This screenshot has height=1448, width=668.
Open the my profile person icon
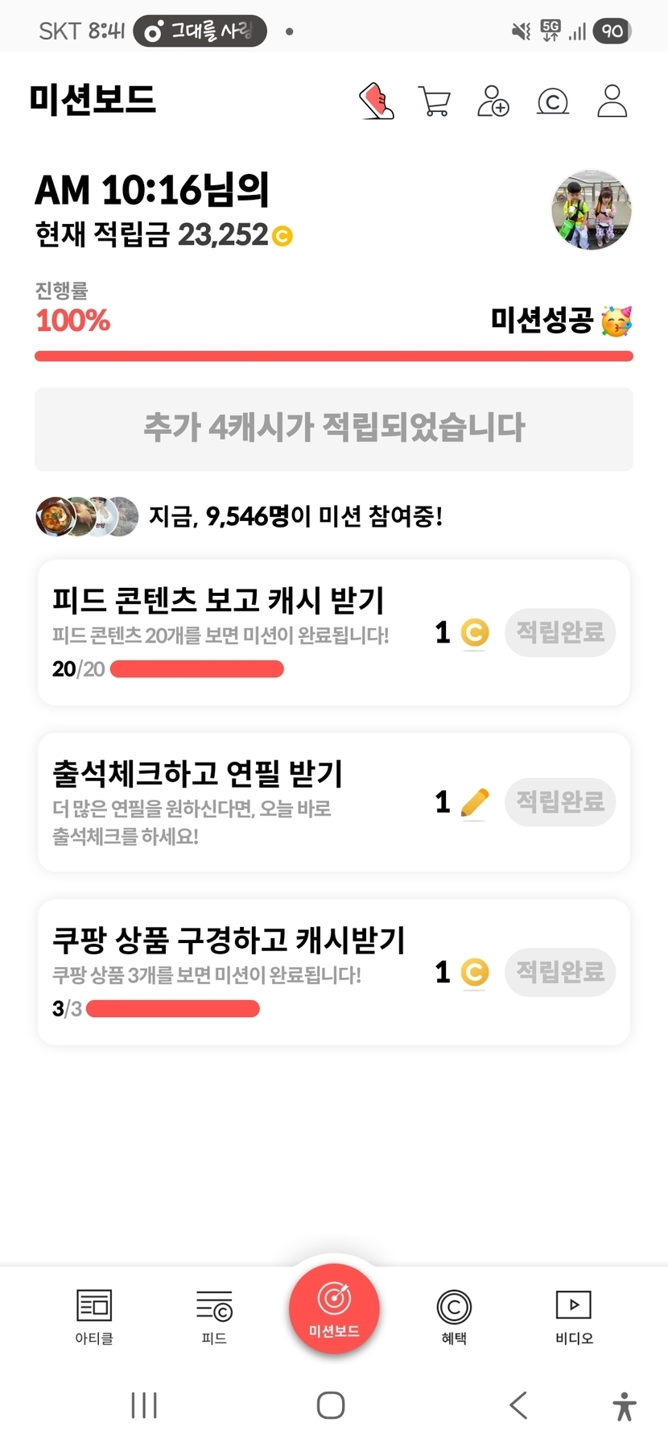pyautogui.click(x=612, y=101)
